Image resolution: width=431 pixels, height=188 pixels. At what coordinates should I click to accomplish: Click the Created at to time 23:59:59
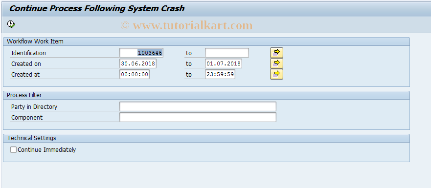click(220, 74)
